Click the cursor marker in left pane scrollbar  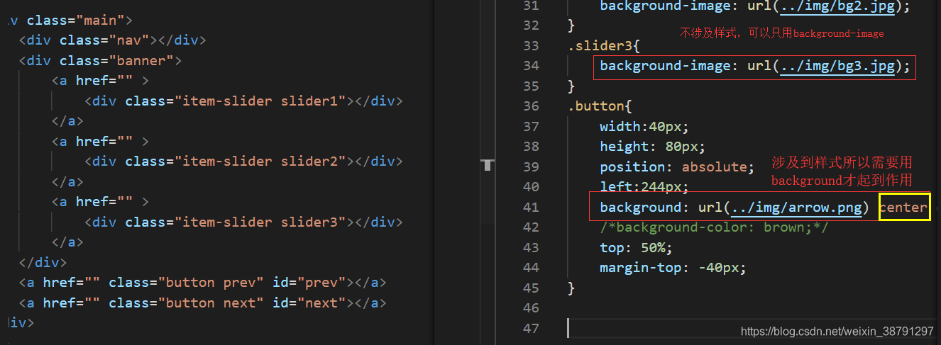pyautogui.click(x=487, y=166)
